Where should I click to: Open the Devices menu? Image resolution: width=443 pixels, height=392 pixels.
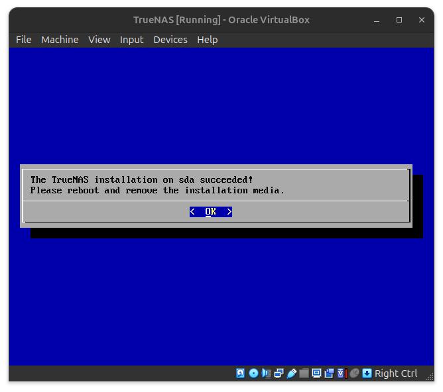[x=170, y=40]
